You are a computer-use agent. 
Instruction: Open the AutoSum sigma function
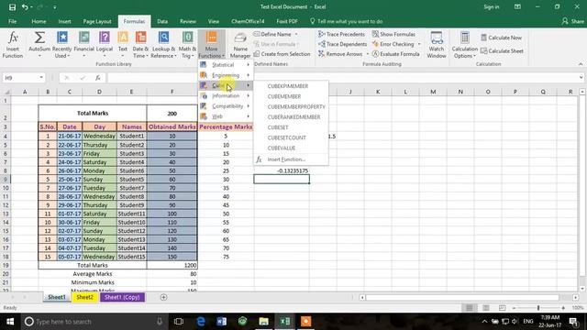(x=39, y=45)
